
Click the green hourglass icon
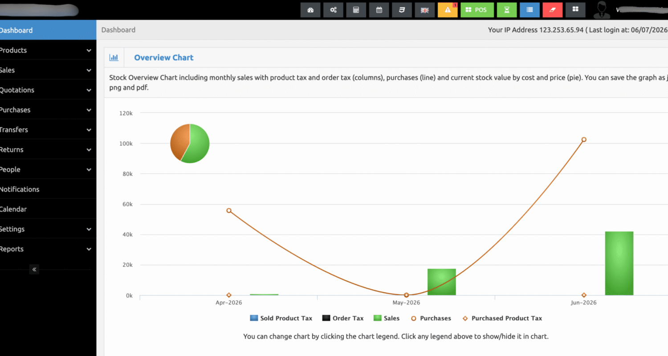pos(507,10)
